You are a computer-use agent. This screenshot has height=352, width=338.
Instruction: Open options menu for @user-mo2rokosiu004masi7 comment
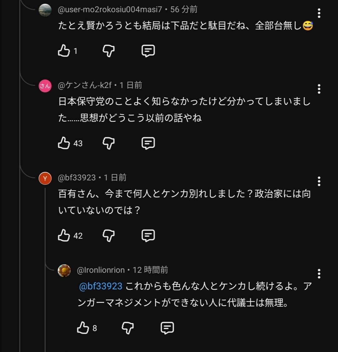(x=319, y=13)
